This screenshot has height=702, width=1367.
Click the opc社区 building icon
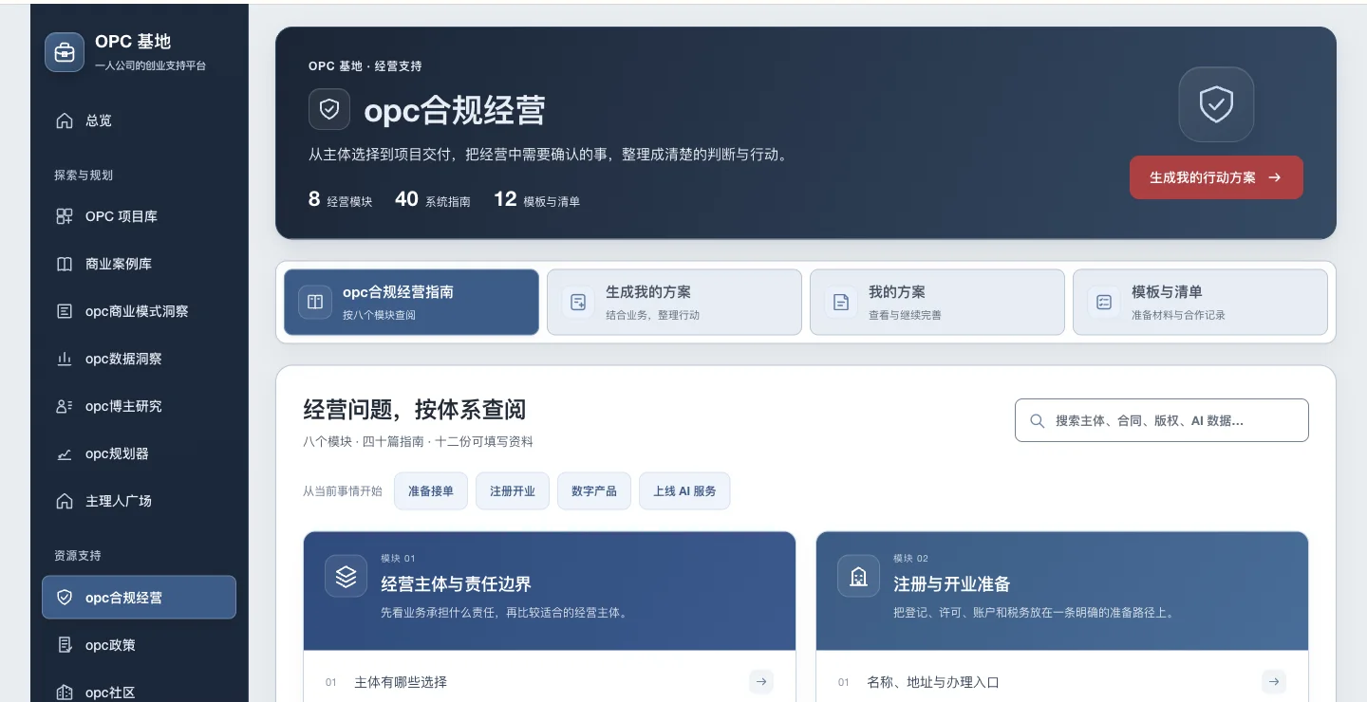65,693
